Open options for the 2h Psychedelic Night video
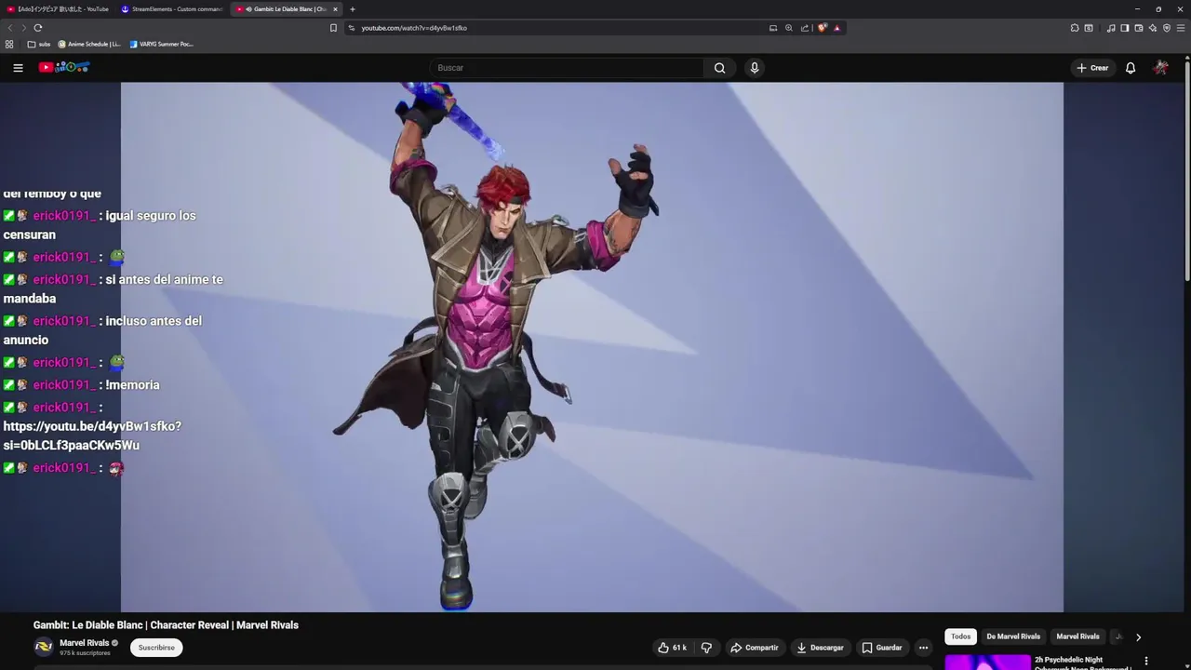The height and width of the screenshot is (670, 1191). click(1146, 661)
